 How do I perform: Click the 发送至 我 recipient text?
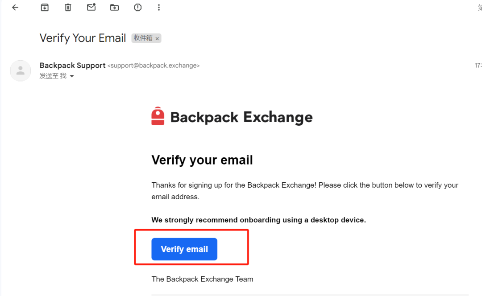(x=53, y=76)
